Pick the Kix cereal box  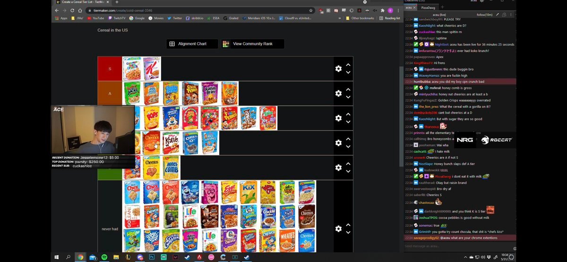pos(248,192)
